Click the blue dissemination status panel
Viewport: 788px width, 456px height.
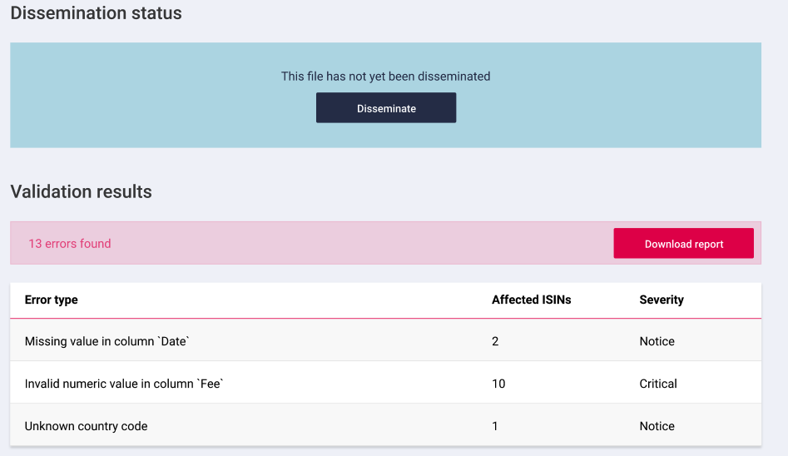coord(385,95)
